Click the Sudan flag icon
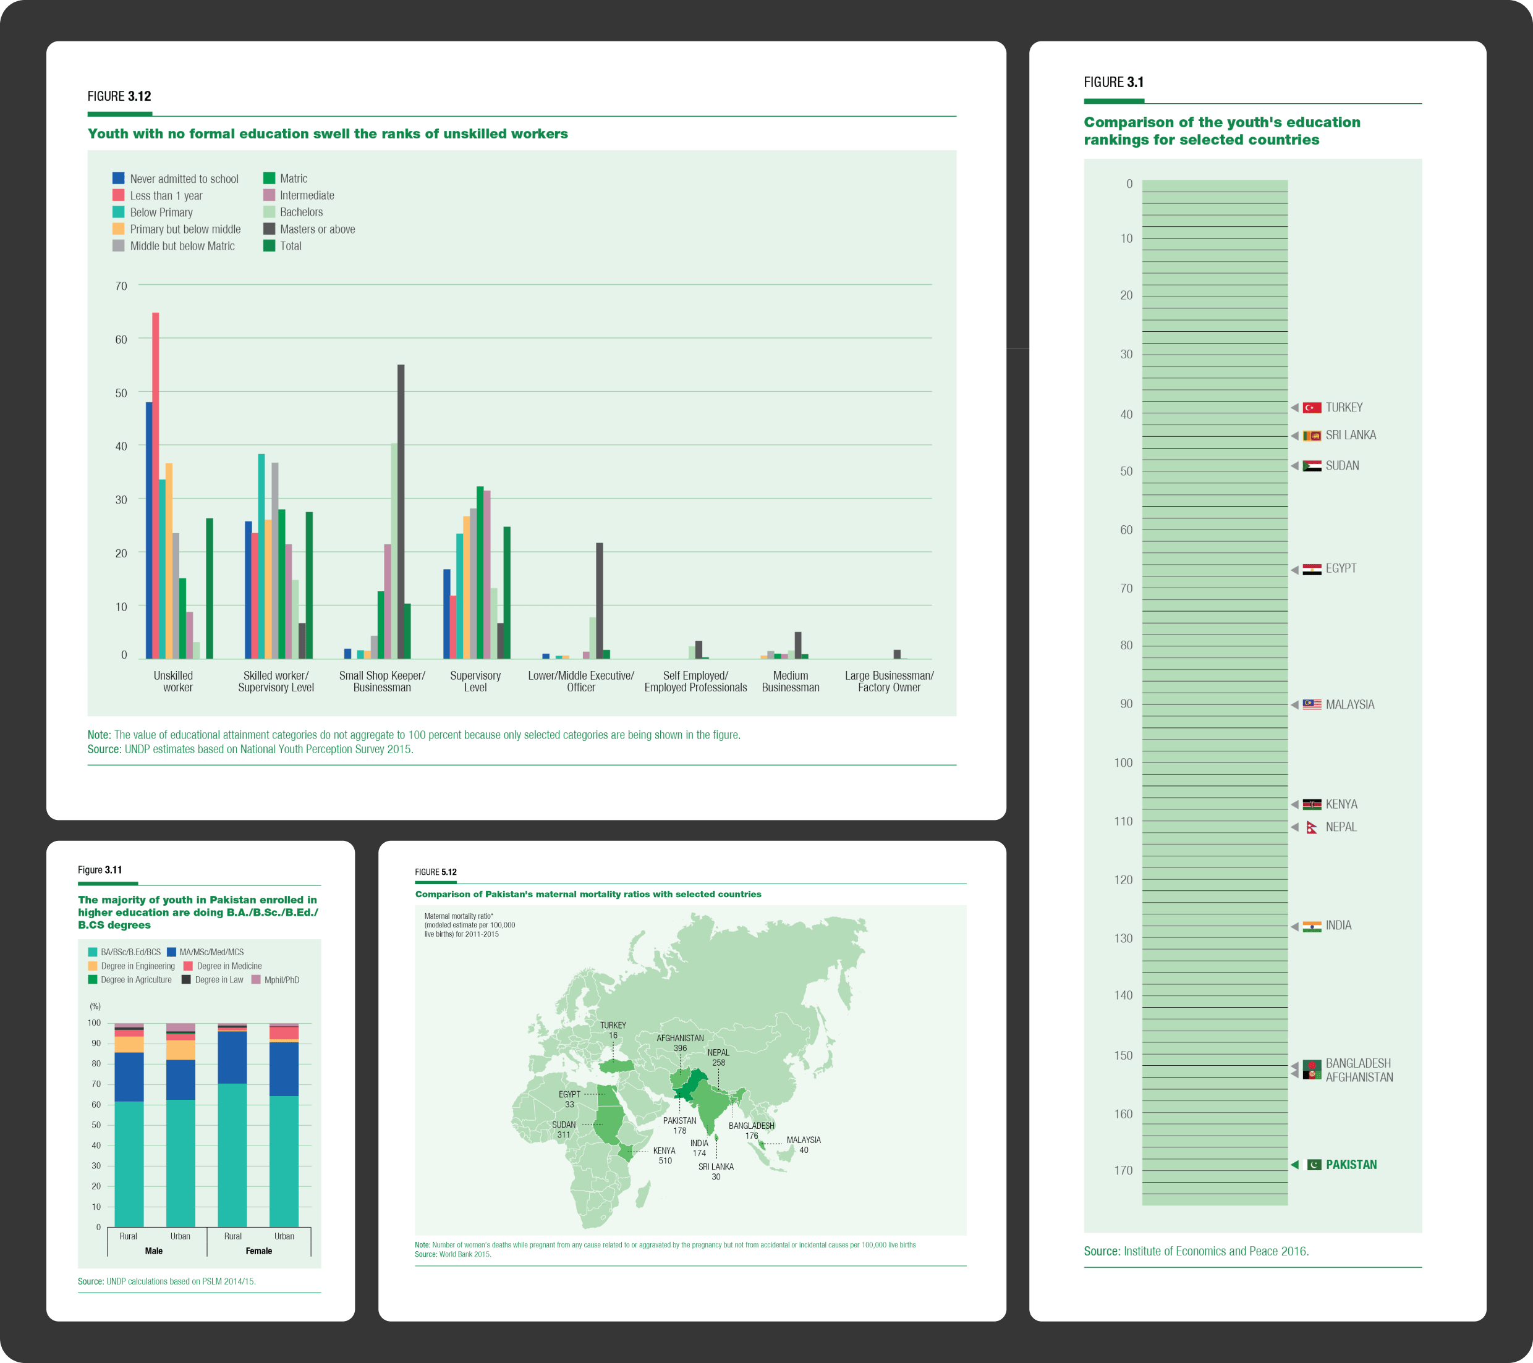Image resolution: width=1533 pixels, height=1363 pixels. (1312, 466)
